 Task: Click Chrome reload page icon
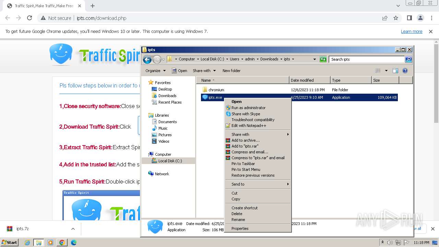pos(29,18)
